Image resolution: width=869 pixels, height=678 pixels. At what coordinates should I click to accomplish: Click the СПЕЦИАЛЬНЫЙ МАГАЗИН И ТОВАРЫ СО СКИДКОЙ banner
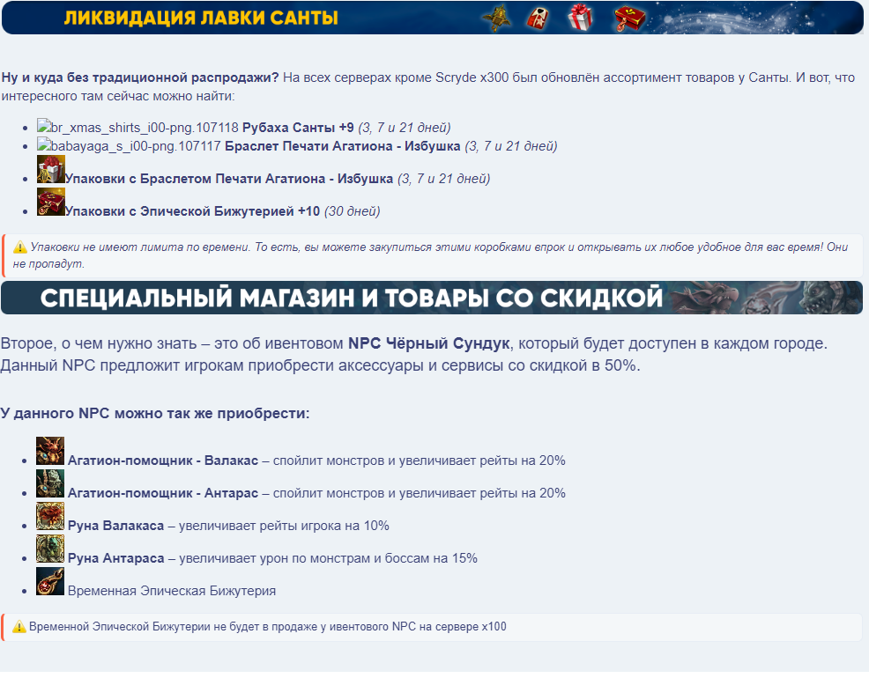[x=351, y=298]
